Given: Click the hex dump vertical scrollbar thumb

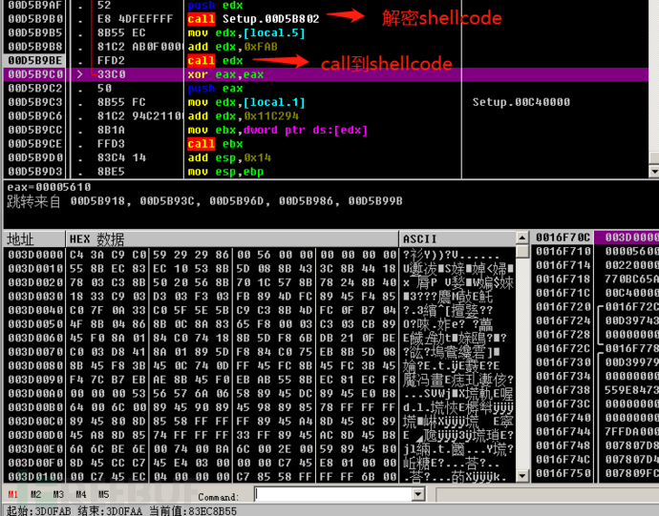Looking at the screenshot, I should (522, 252).
